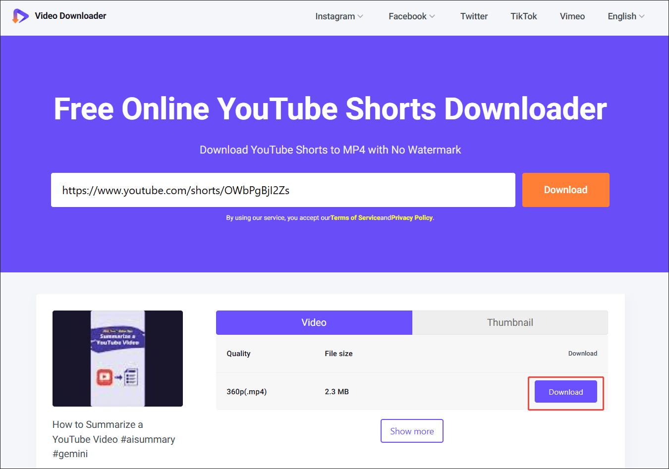Click the YouTube Shorts URL input field

(283, 190)
